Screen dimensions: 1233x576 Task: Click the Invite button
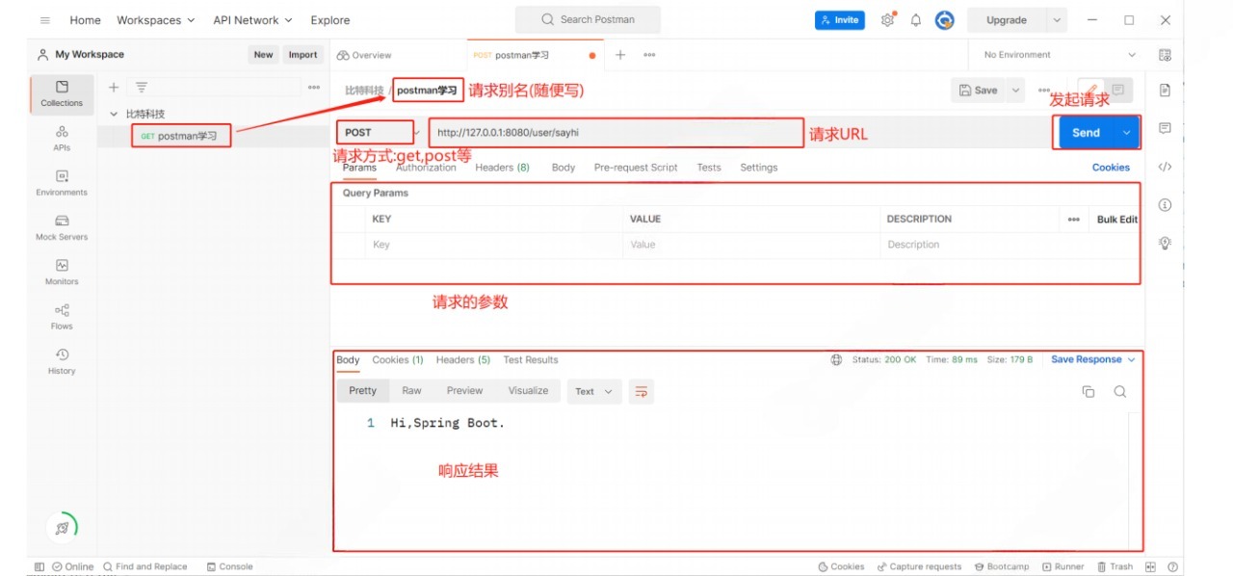coord(840,20)
